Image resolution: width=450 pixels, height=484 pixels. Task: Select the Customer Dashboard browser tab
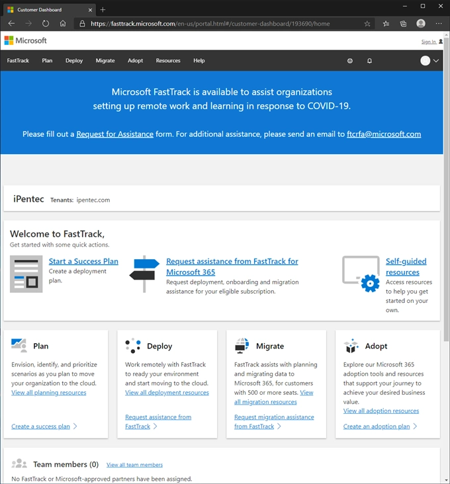coord(50,10)
